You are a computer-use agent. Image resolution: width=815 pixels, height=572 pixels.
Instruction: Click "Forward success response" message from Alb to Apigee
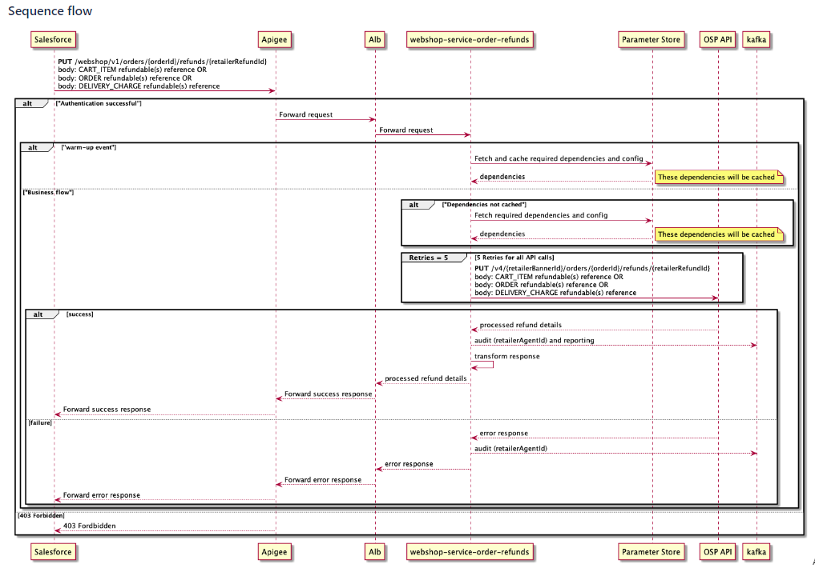(x=329, y=394)
